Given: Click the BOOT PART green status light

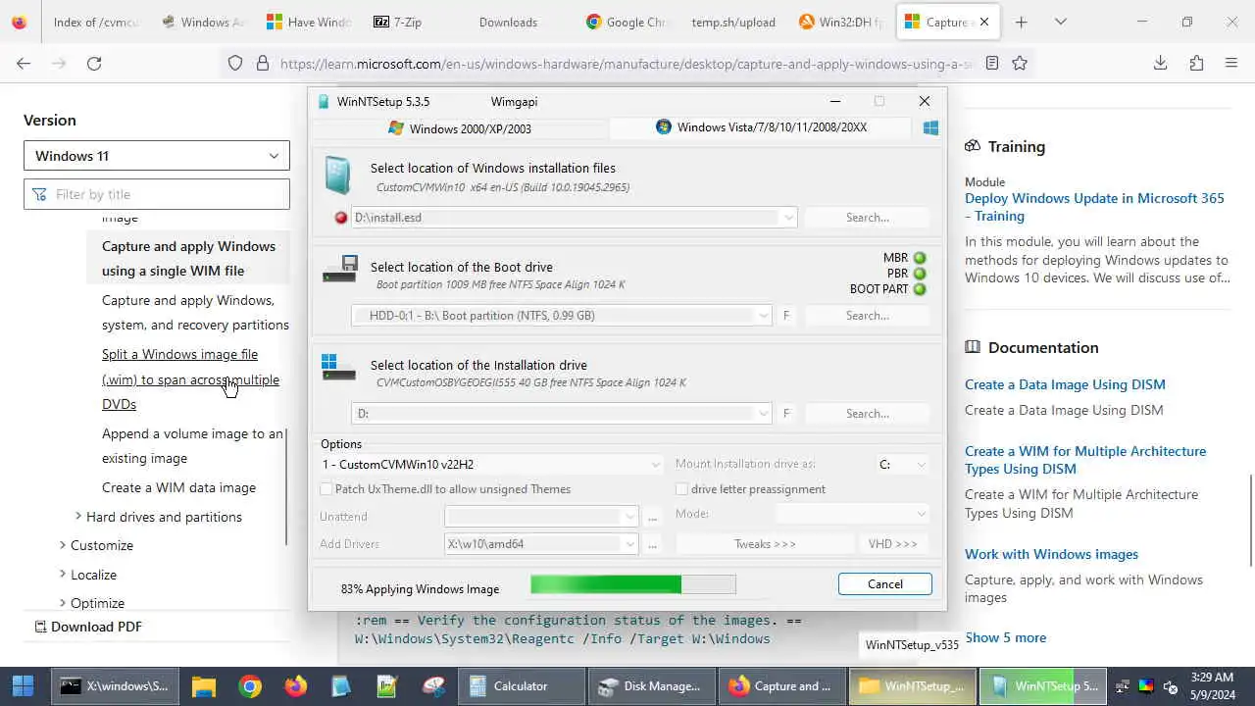Looking at the screenshot, I should click(920, 289).
